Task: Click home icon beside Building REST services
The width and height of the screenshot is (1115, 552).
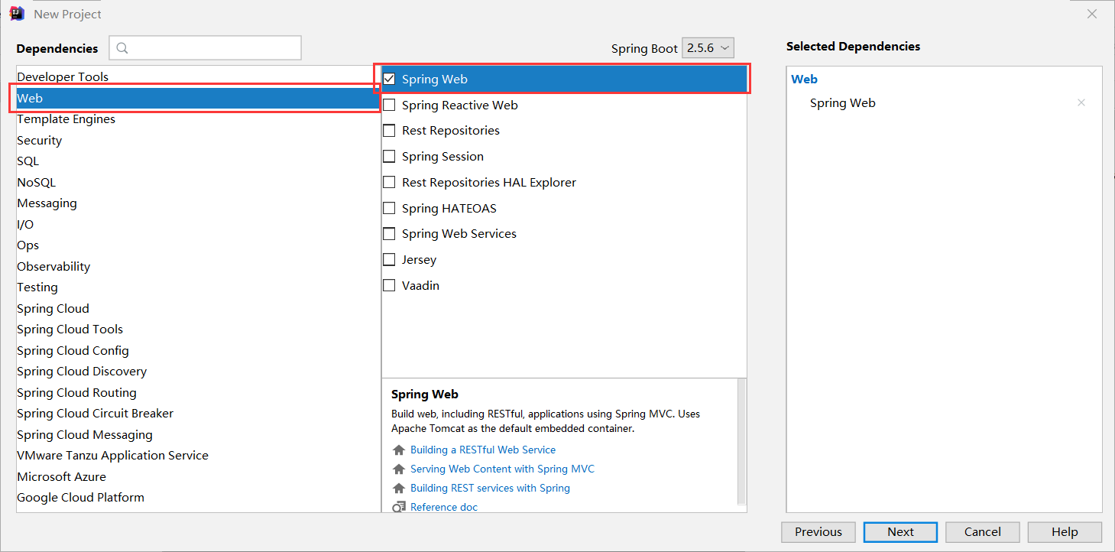Action: point(398,489)
